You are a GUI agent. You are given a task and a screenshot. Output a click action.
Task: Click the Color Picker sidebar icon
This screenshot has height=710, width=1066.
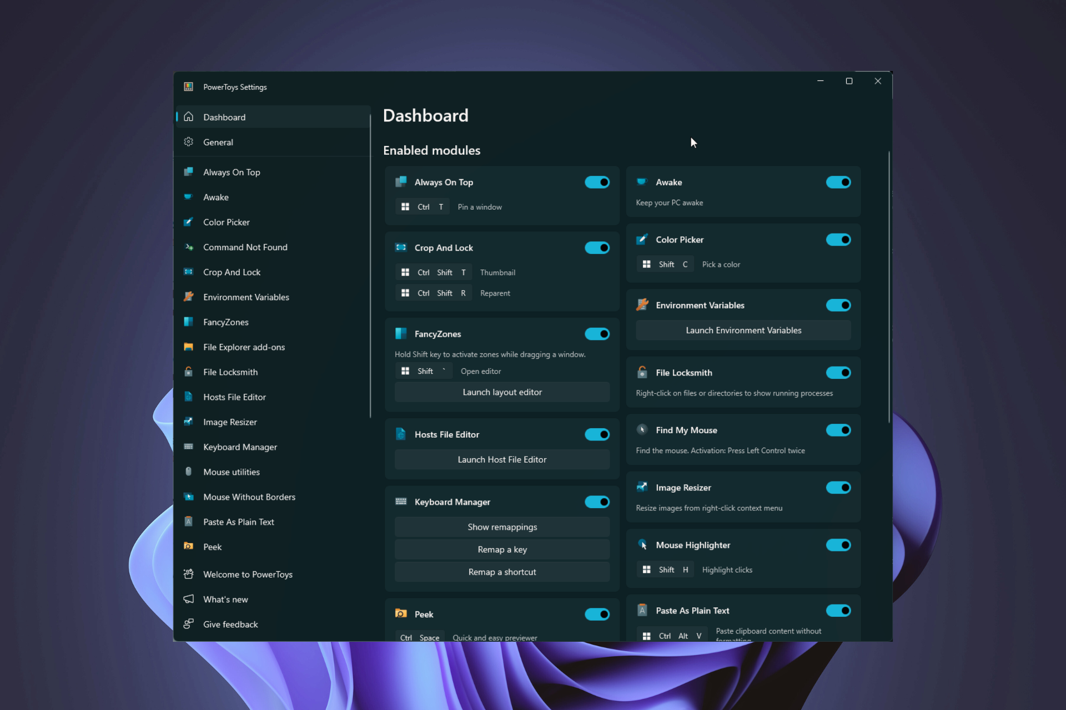tap(189, 222)
